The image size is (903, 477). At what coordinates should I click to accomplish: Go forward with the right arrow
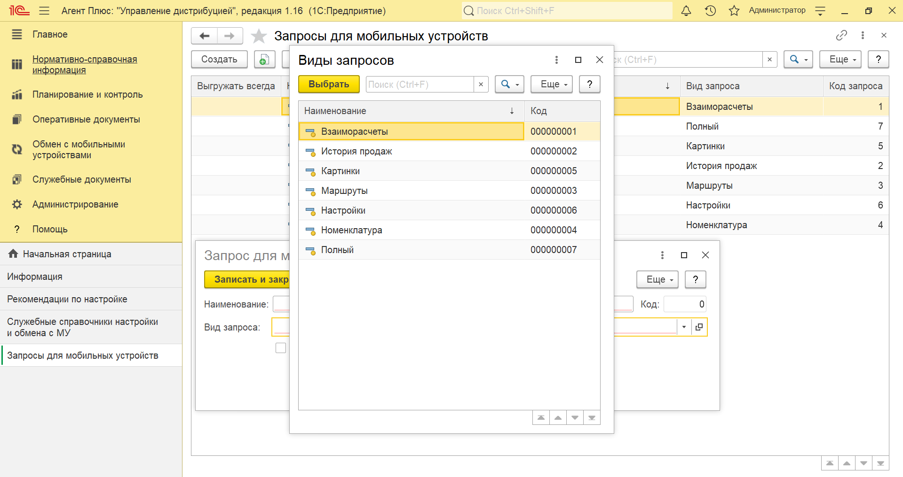230,36
